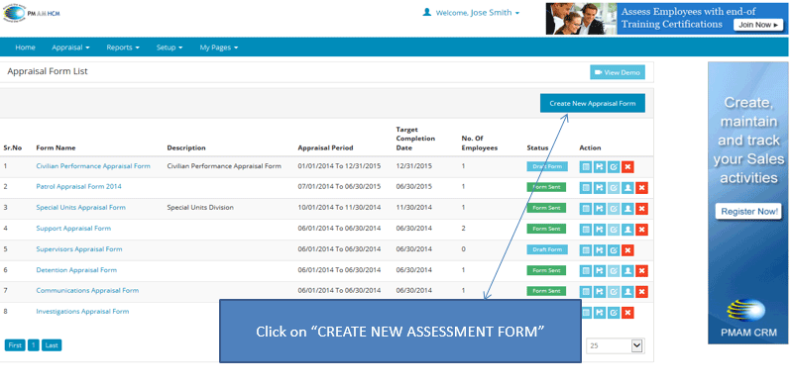Open the page size dropdown showing 25
Screen dimensions: 794x385
click(x=616, y=345)
